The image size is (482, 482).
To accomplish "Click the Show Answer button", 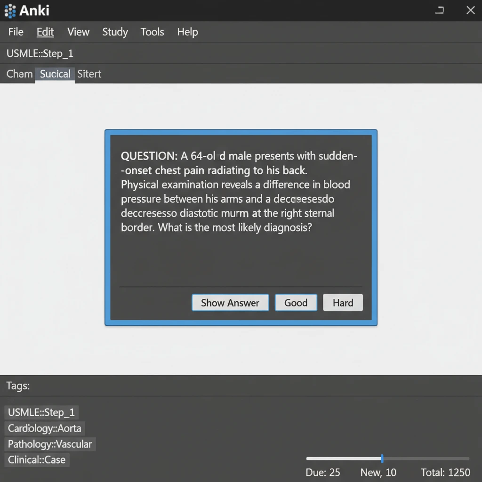I will pyautogui.click(x=230, y=303).
